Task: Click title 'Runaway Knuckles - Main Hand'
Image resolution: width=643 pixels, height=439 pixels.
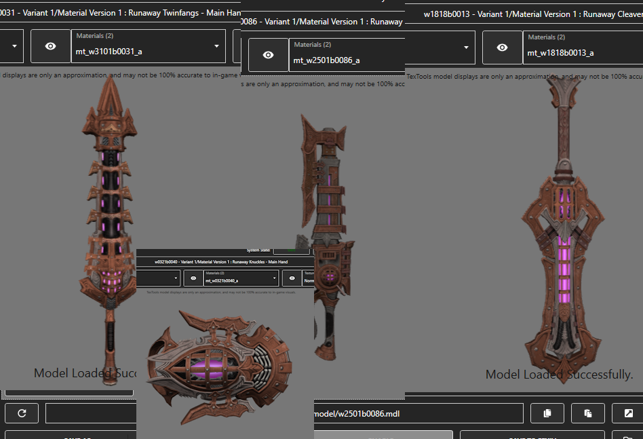Action: tap(260, 262)
